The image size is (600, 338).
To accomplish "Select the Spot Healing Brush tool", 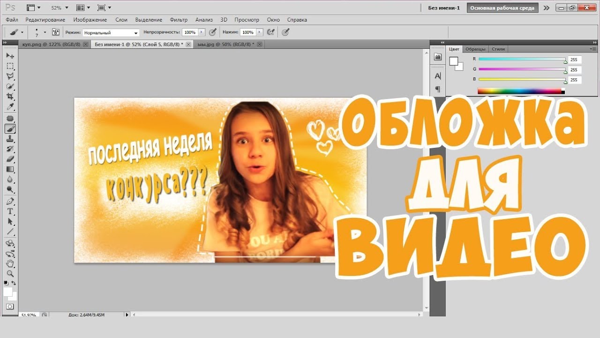I will pos(10,118).
